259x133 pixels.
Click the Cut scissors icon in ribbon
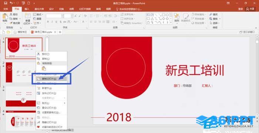(x=11, y=14)
